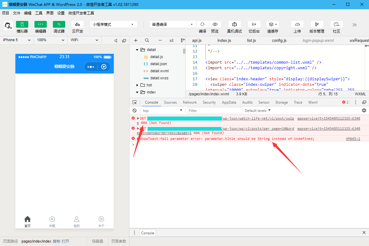This screenshot has height=246, width=369.
Task: Switch to the Network tab
Action: 190,102
